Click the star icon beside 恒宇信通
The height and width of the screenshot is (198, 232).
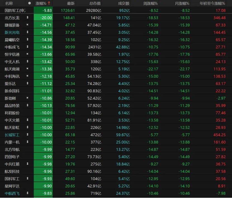(x=27, y=54)
